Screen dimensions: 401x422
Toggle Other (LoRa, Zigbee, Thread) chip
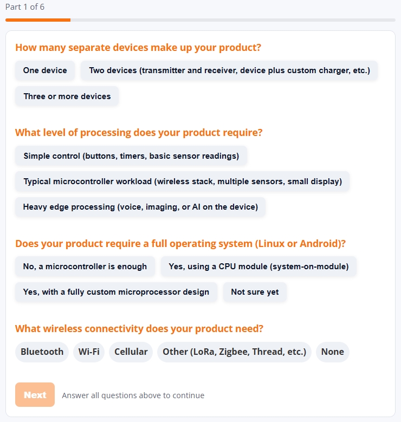coord(234,352)
